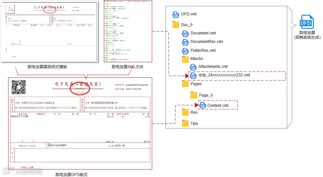323x177 pixels.
Task: Select the DocumentRes.xml label
Action: [x=207, y=42]
